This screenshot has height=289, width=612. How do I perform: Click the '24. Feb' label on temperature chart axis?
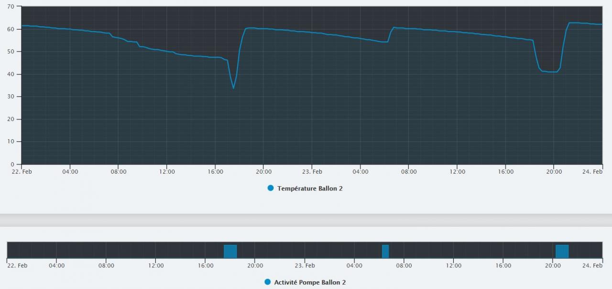coord(593,172)
